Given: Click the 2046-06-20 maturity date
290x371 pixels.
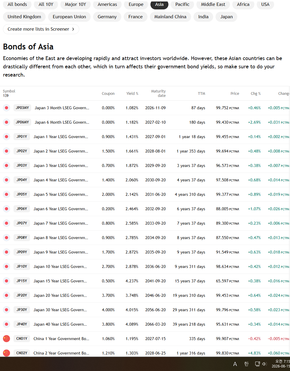Looking at the screenshot, I should point(155,295).
